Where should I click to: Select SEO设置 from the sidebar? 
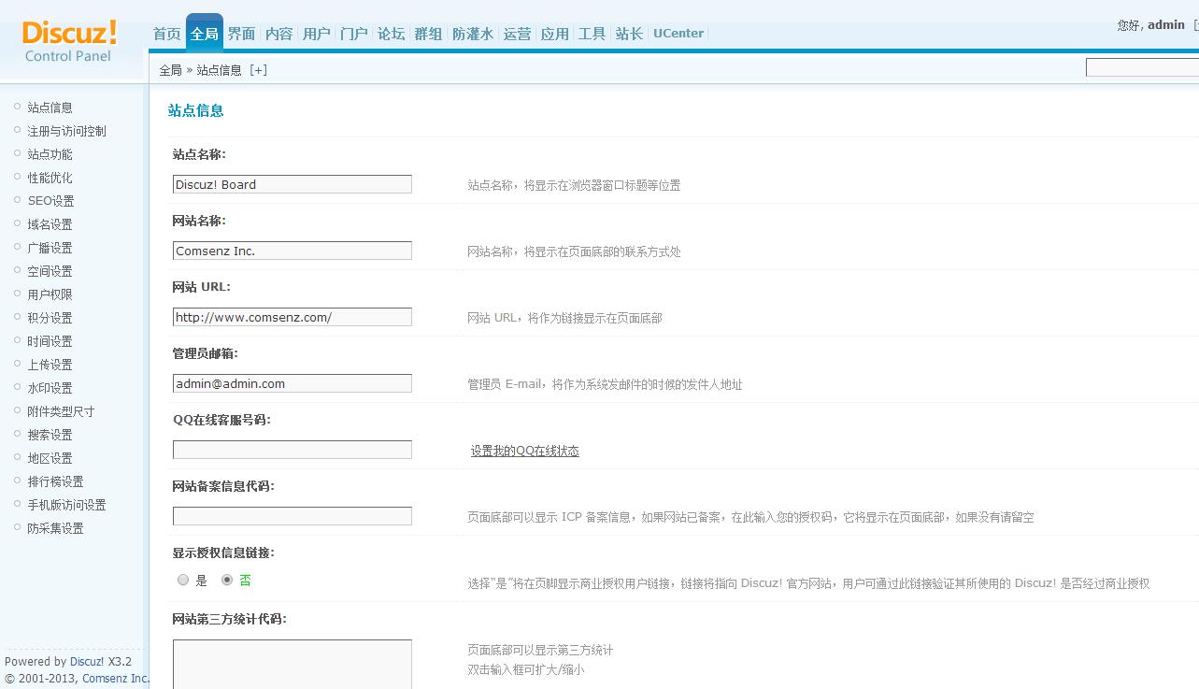coord(50,200)
